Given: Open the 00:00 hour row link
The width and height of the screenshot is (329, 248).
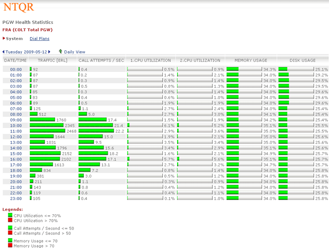Looking at the screenshot, I should [16, 69].
